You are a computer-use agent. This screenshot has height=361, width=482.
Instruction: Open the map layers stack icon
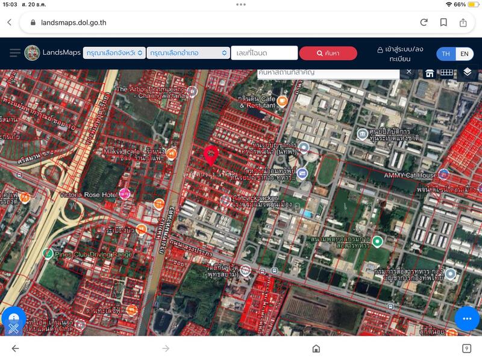point(468,72)
